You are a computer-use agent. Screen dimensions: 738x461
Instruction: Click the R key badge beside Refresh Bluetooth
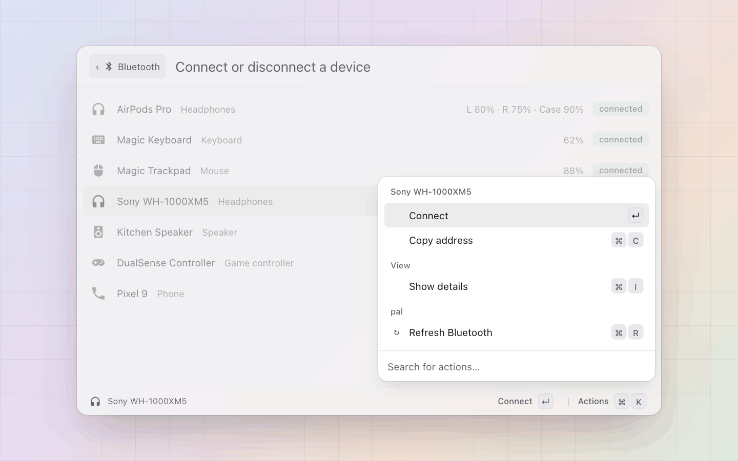pyautogui.click(x=635, y=333)
